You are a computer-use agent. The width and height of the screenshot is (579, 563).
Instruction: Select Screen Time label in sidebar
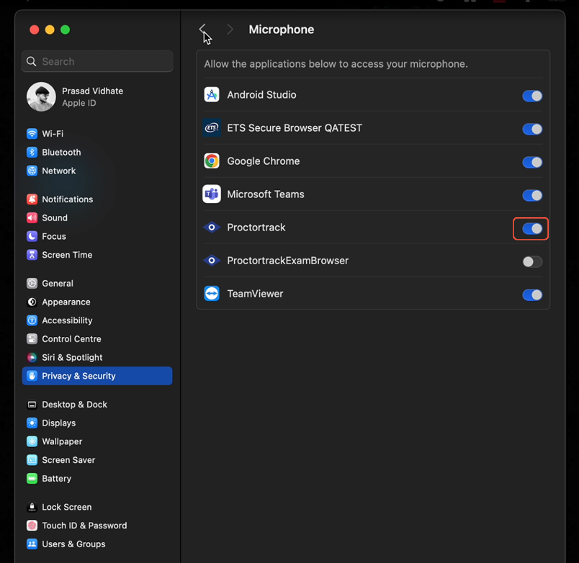[x=67, y=255]
